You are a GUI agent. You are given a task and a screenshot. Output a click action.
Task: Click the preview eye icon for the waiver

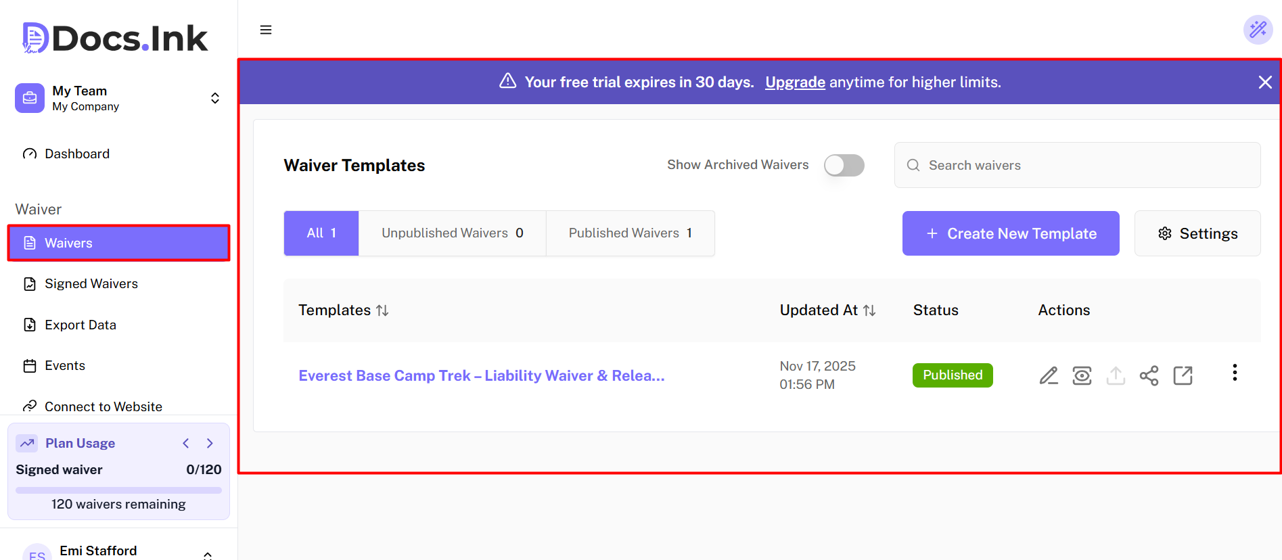click(x=1082, y=375)
